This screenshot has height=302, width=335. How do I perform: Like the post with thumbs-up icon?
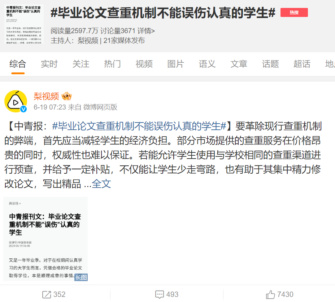point(270,294)
